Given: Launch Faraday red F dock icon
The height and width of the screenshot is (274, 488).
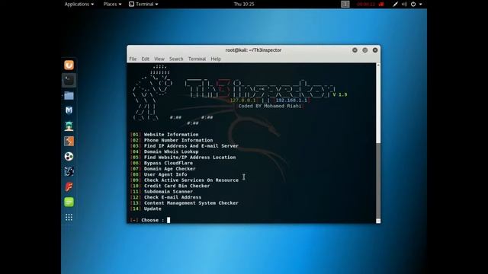Looking at the screenshot, I should point(69,186).
